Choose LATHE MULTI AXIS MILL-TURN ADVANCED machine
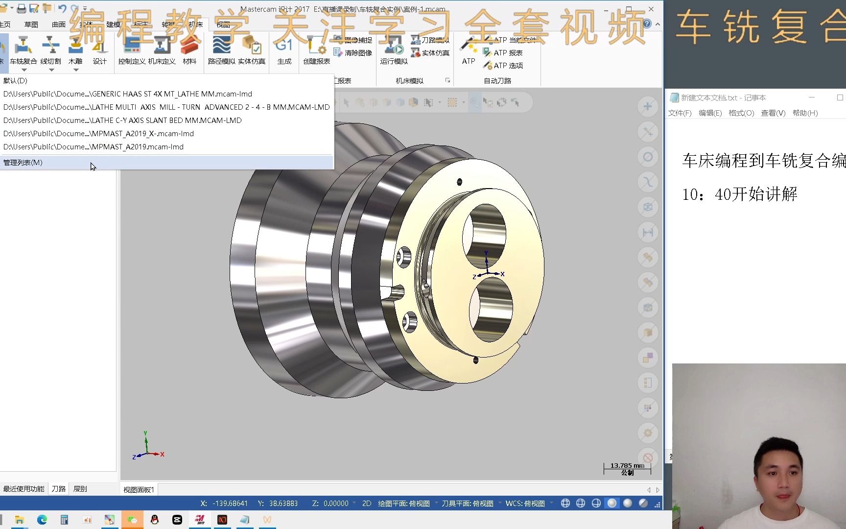Screen dimensions: 846x529 (x=166, y=107)
